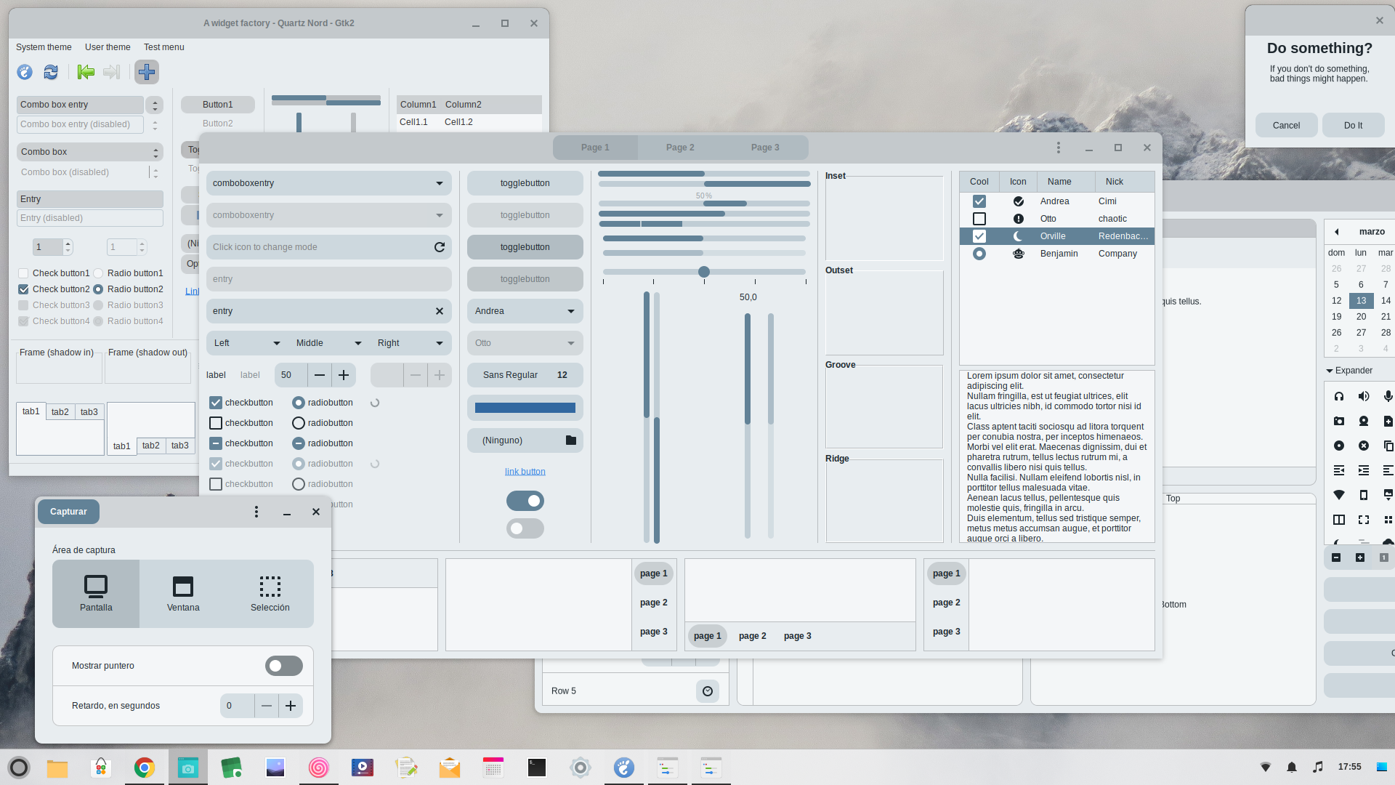1395x785 pixels.
Task: Open the Middle dropdown
Action: coord(328,343)
